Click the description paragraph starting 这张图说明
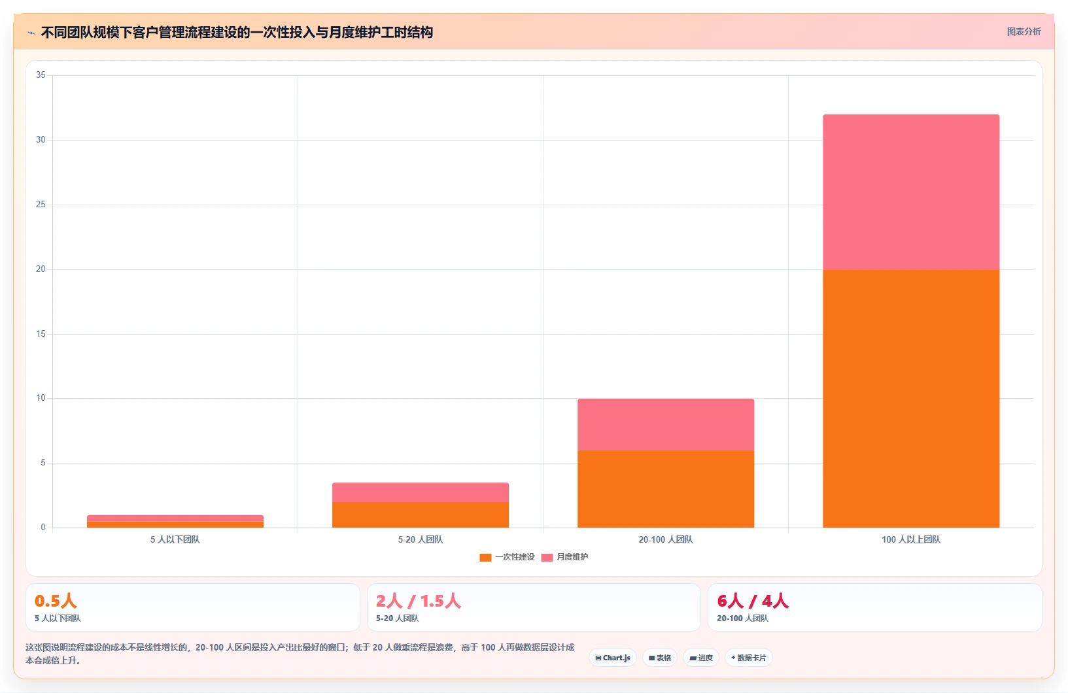This screenshot has height=693, width=1068. 300,654
